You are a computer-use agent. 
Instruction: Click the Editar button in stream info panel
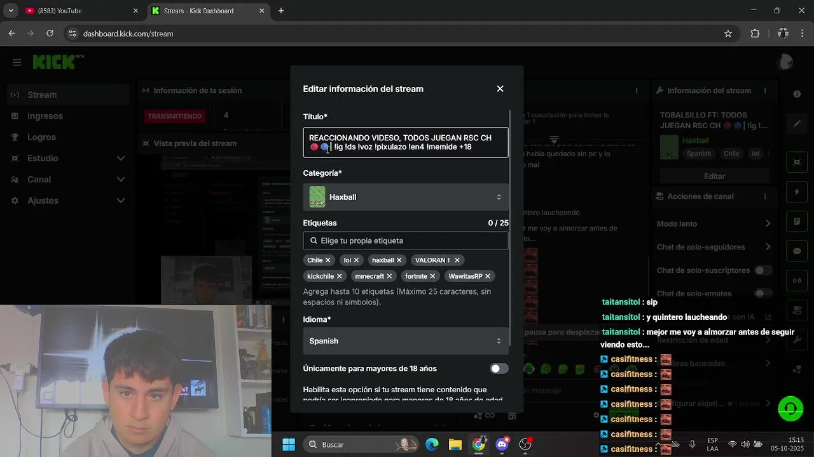[x=715, y=176]
